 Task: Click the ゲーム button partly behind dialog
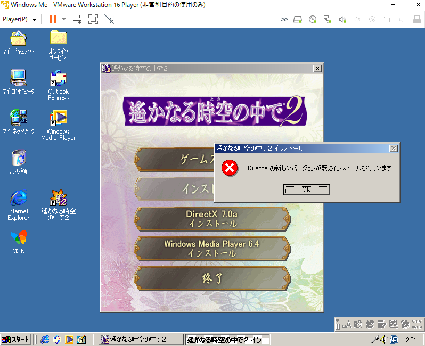pos(174,159)
